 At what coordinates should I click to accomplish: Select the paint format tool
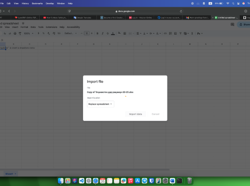point(20,34)
